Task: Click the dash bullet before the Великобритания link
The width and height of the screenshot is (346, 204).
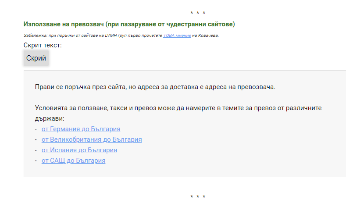Action: click(x=36, y=140)
